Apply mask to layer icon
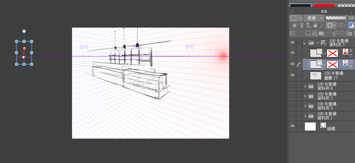 (x=349, y=33)
